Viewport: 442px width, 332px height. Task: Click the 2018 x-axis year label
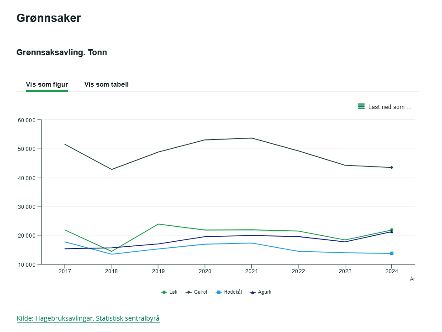(x=111, y=271)
